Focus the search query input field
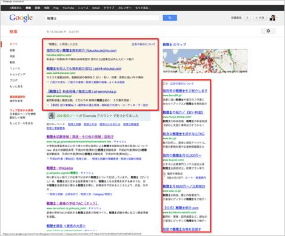The image size is (285, 236). [x=102, y=18]
